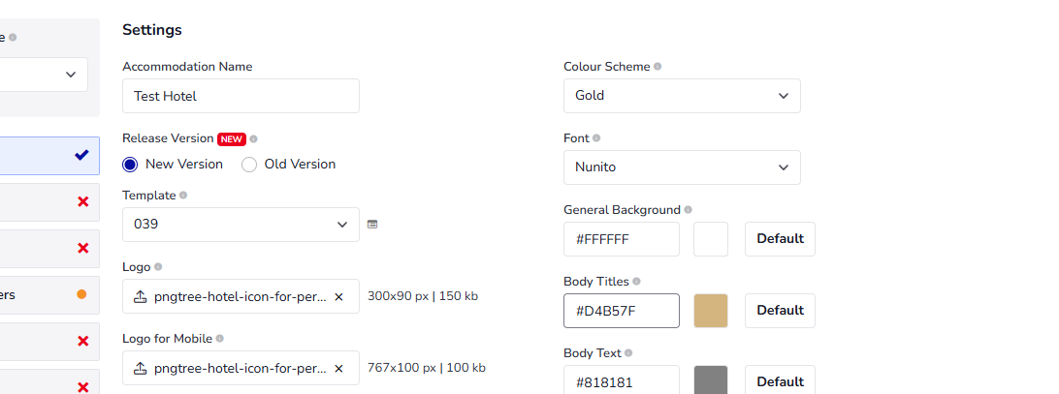Open the white General Background colour swatch
1059x394 pixels.
point(711,239)
